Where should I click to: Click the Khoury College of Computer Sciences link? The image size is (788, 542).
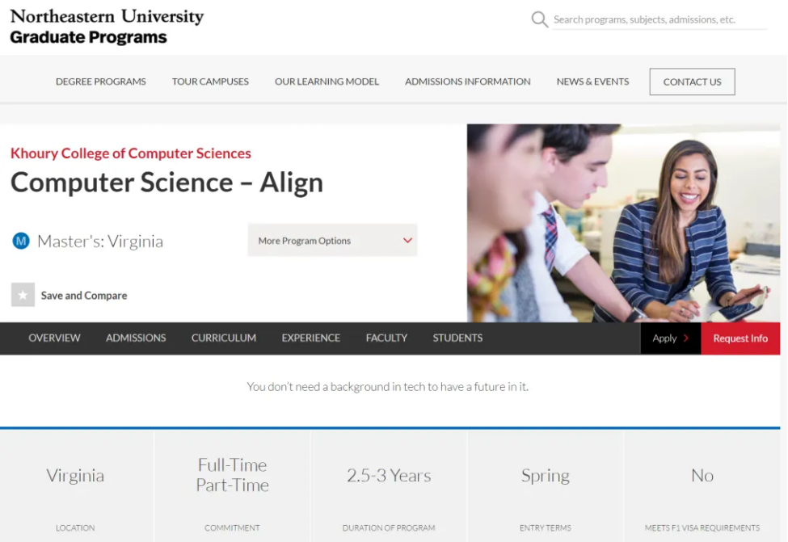click(131, 153)
